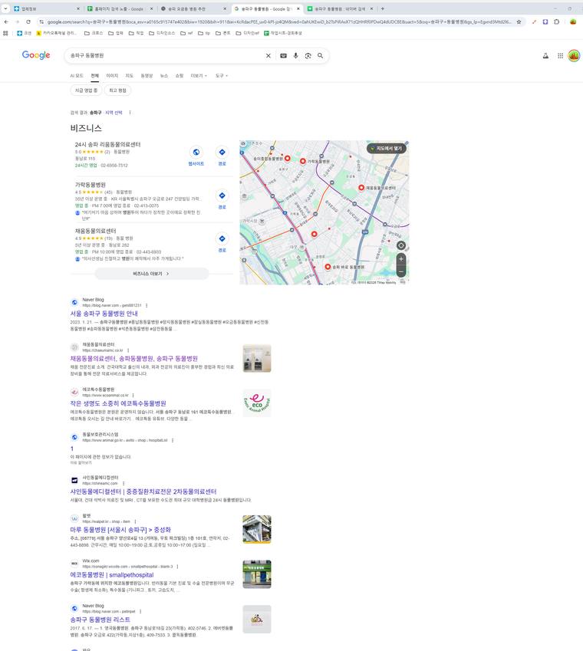
Task: Toggle the 지금 영업 중 filter chip
Action: point(87,90)
